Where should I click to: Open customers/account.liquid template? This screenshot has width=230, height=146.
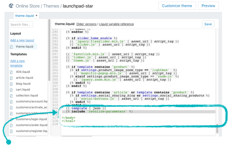32,101
